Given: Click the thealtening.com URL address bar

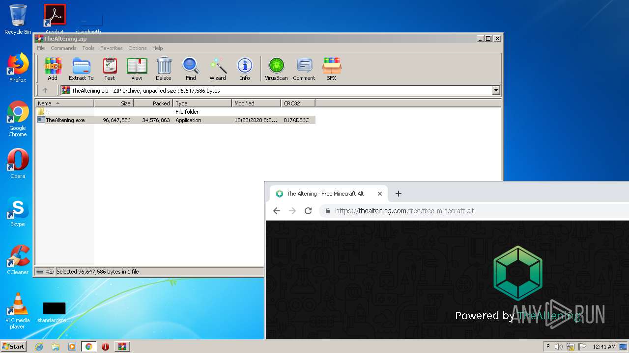Looking at the screenshot, I should (x=404, y=211).
